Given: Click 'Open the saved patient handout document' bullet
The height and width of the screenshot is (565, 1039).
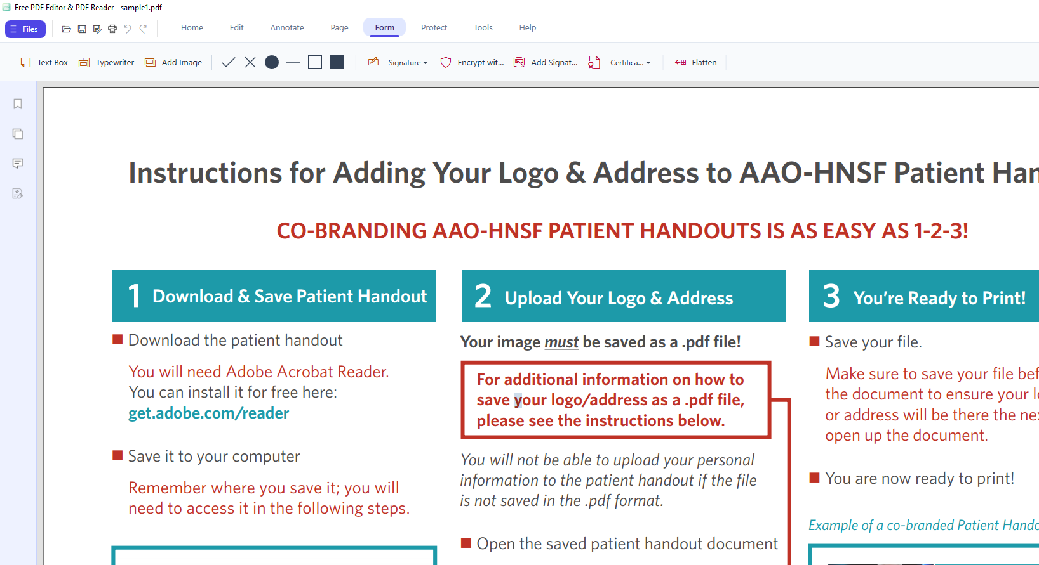Looking at the screenshot, I should [627, 544].
